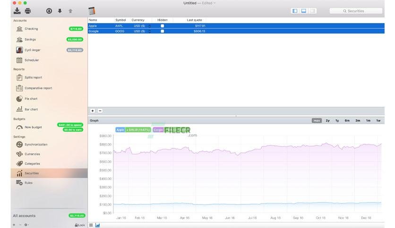Click Apple last quote $117.91
The width and height of the screenshot is (395, 228).
[x=200, y=26]
